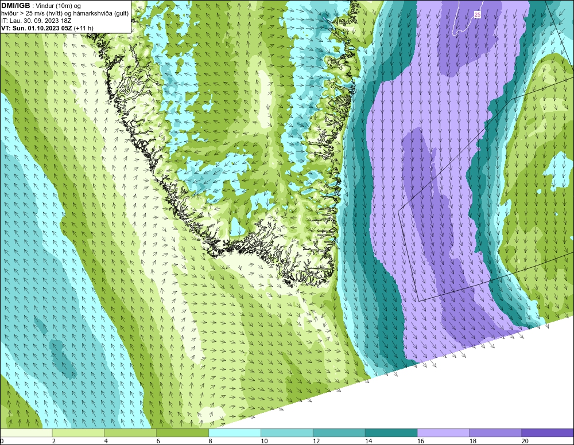Click the legend number '16'
The image size is (574, 445).
(421, 441)
